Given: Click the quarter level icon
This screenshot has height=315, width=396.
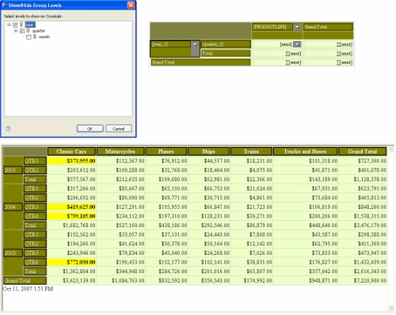Looking at the screenshot, I should tap(28, 31).
